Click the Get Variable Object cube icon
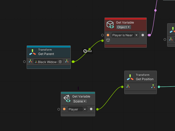The image size is (175, 131). [110, 25]
